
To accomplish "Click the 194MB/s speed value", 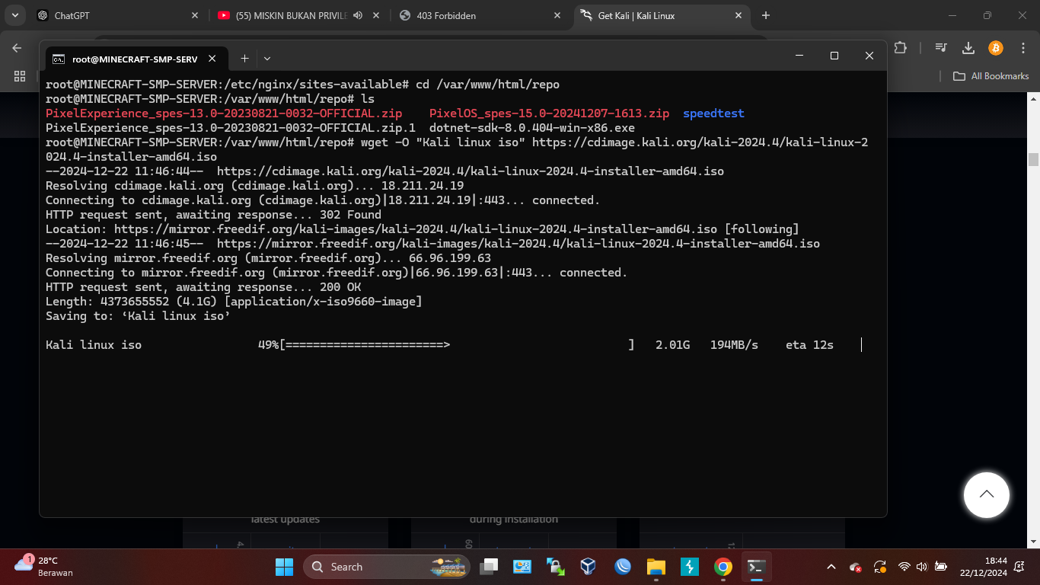I will (x=734, y=345).
